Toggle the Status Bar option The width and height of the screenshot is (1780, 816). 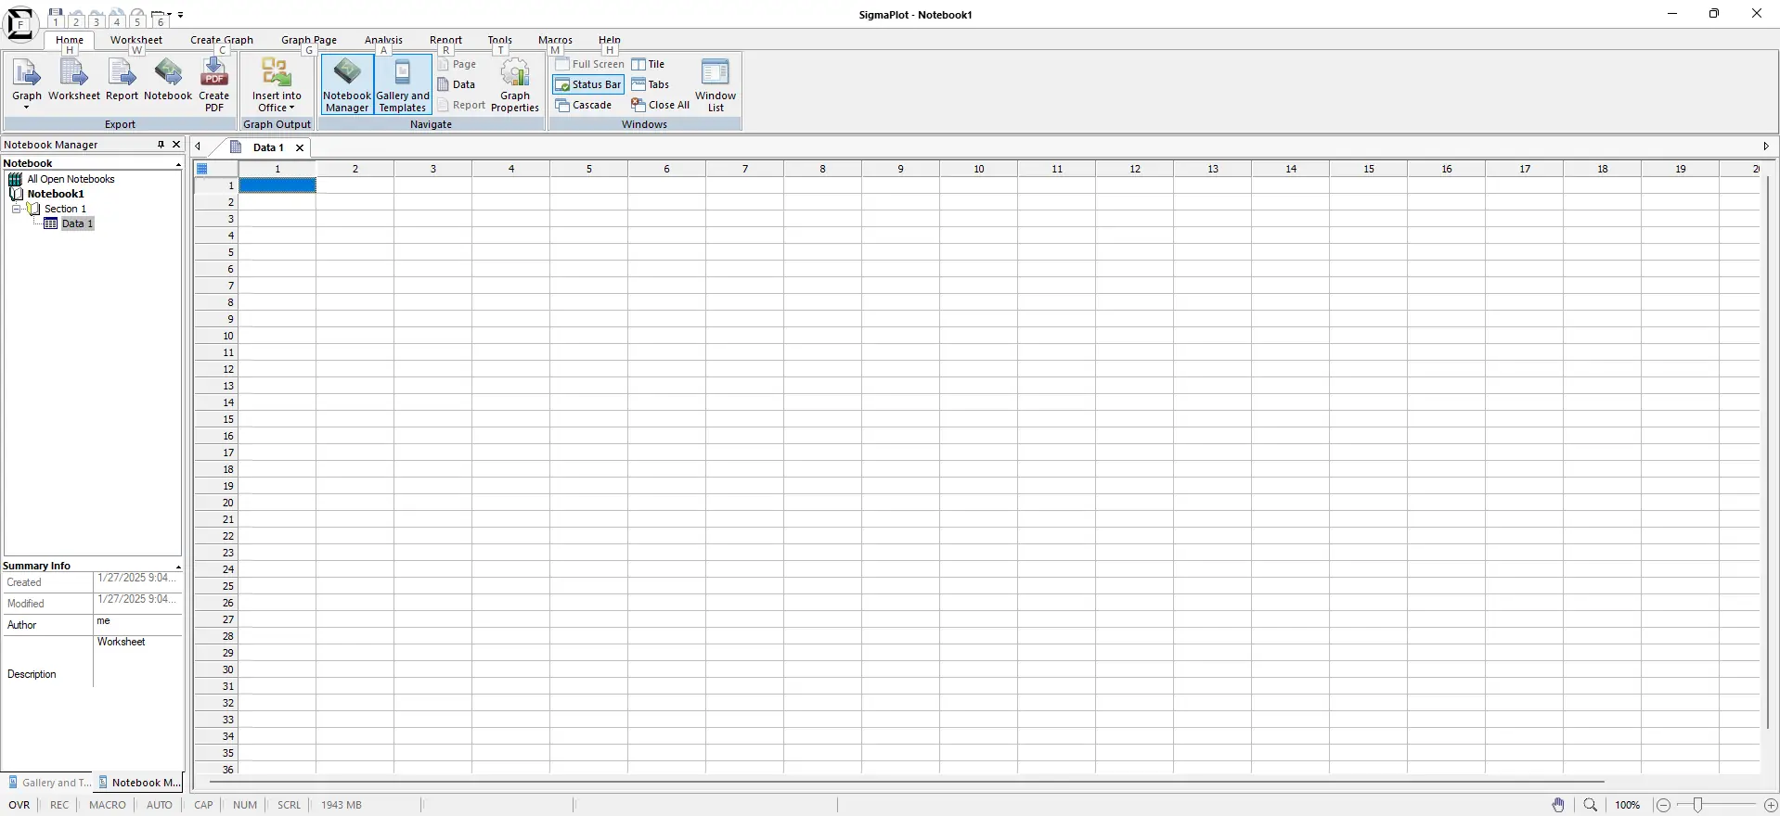(588, 84)
